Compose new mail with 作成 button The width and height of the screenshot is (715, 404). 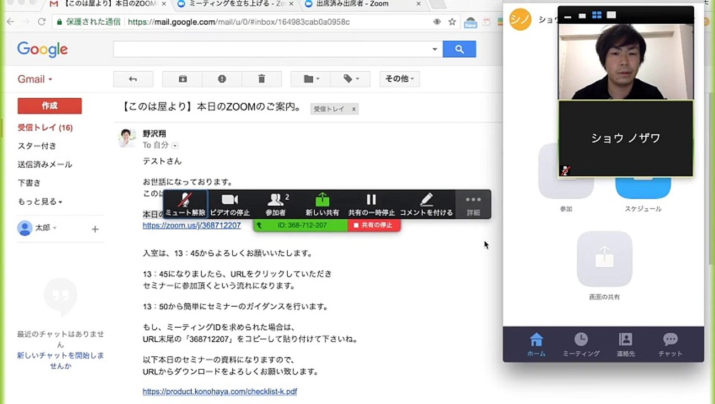click(49, 105)
